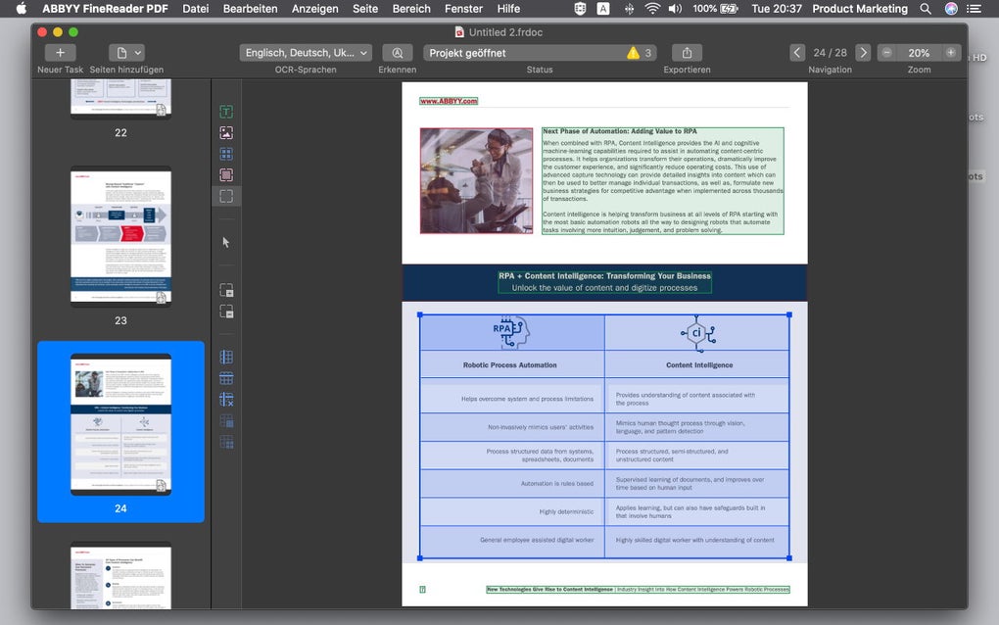Choose the table area tool
Screen dimensions: 999x625
(x=226, y=154)
